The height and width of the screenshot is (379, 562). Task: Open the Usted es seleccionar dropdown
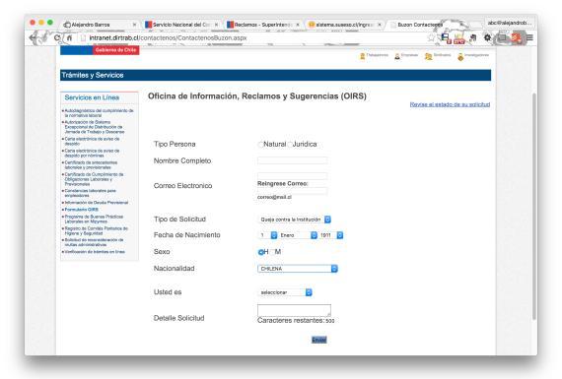pyautogui.click(x=285, y=292)
